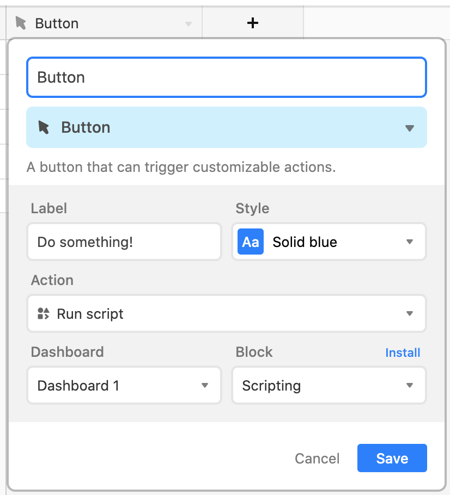
Task: Click the Button column header name
Action: click(57, 23)
